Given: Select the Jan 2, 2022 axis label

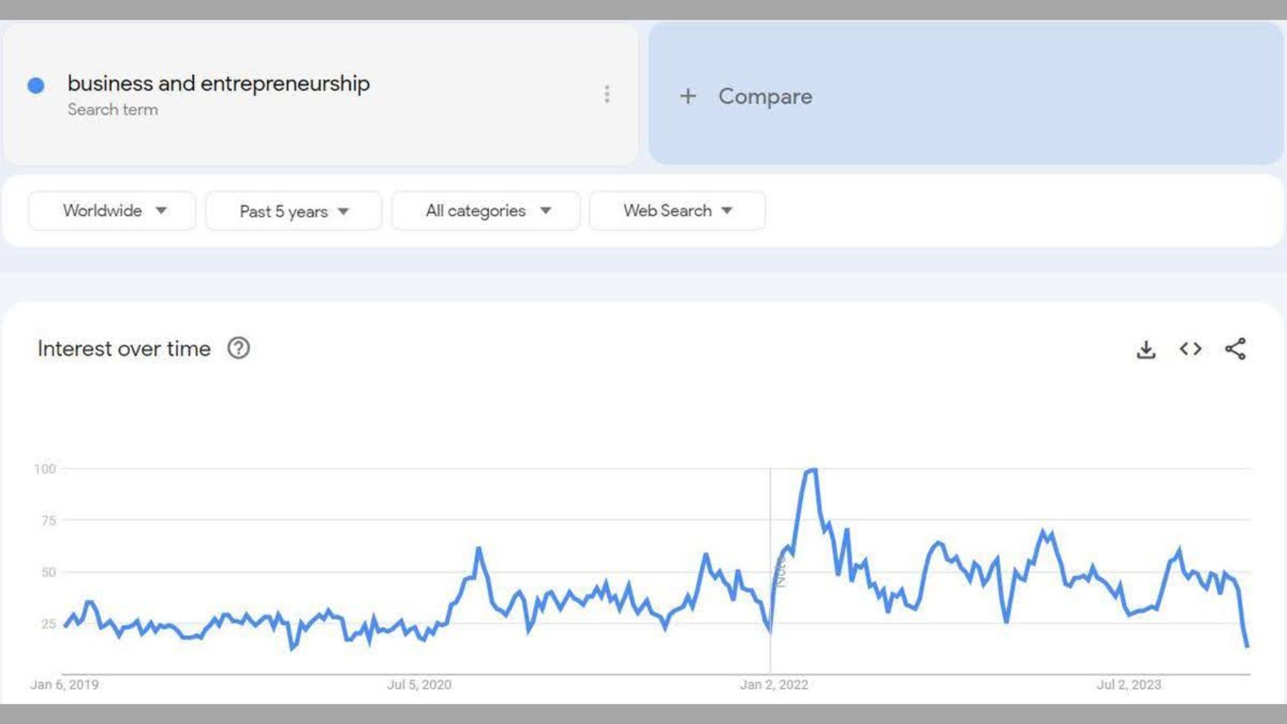Looking at the screenshot, I should (774, 684).
